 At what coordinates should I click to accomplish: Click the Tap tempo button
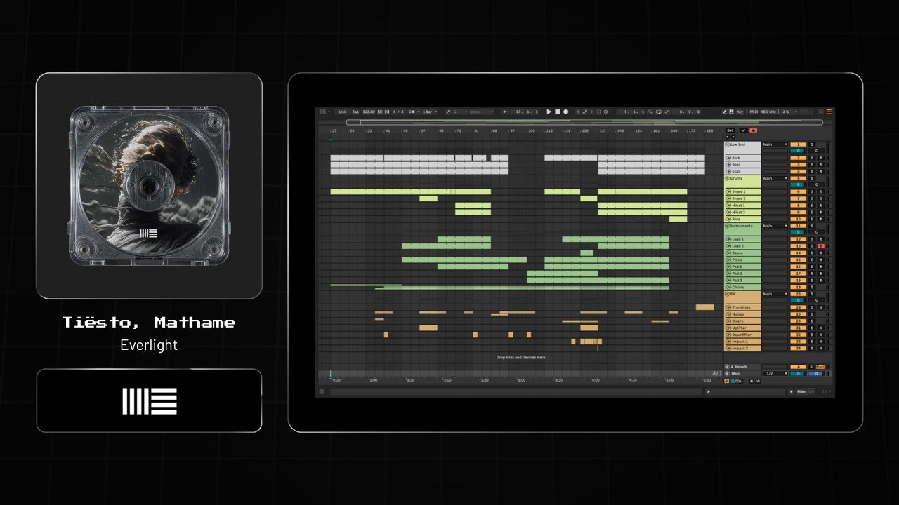[x=355, y=112]
